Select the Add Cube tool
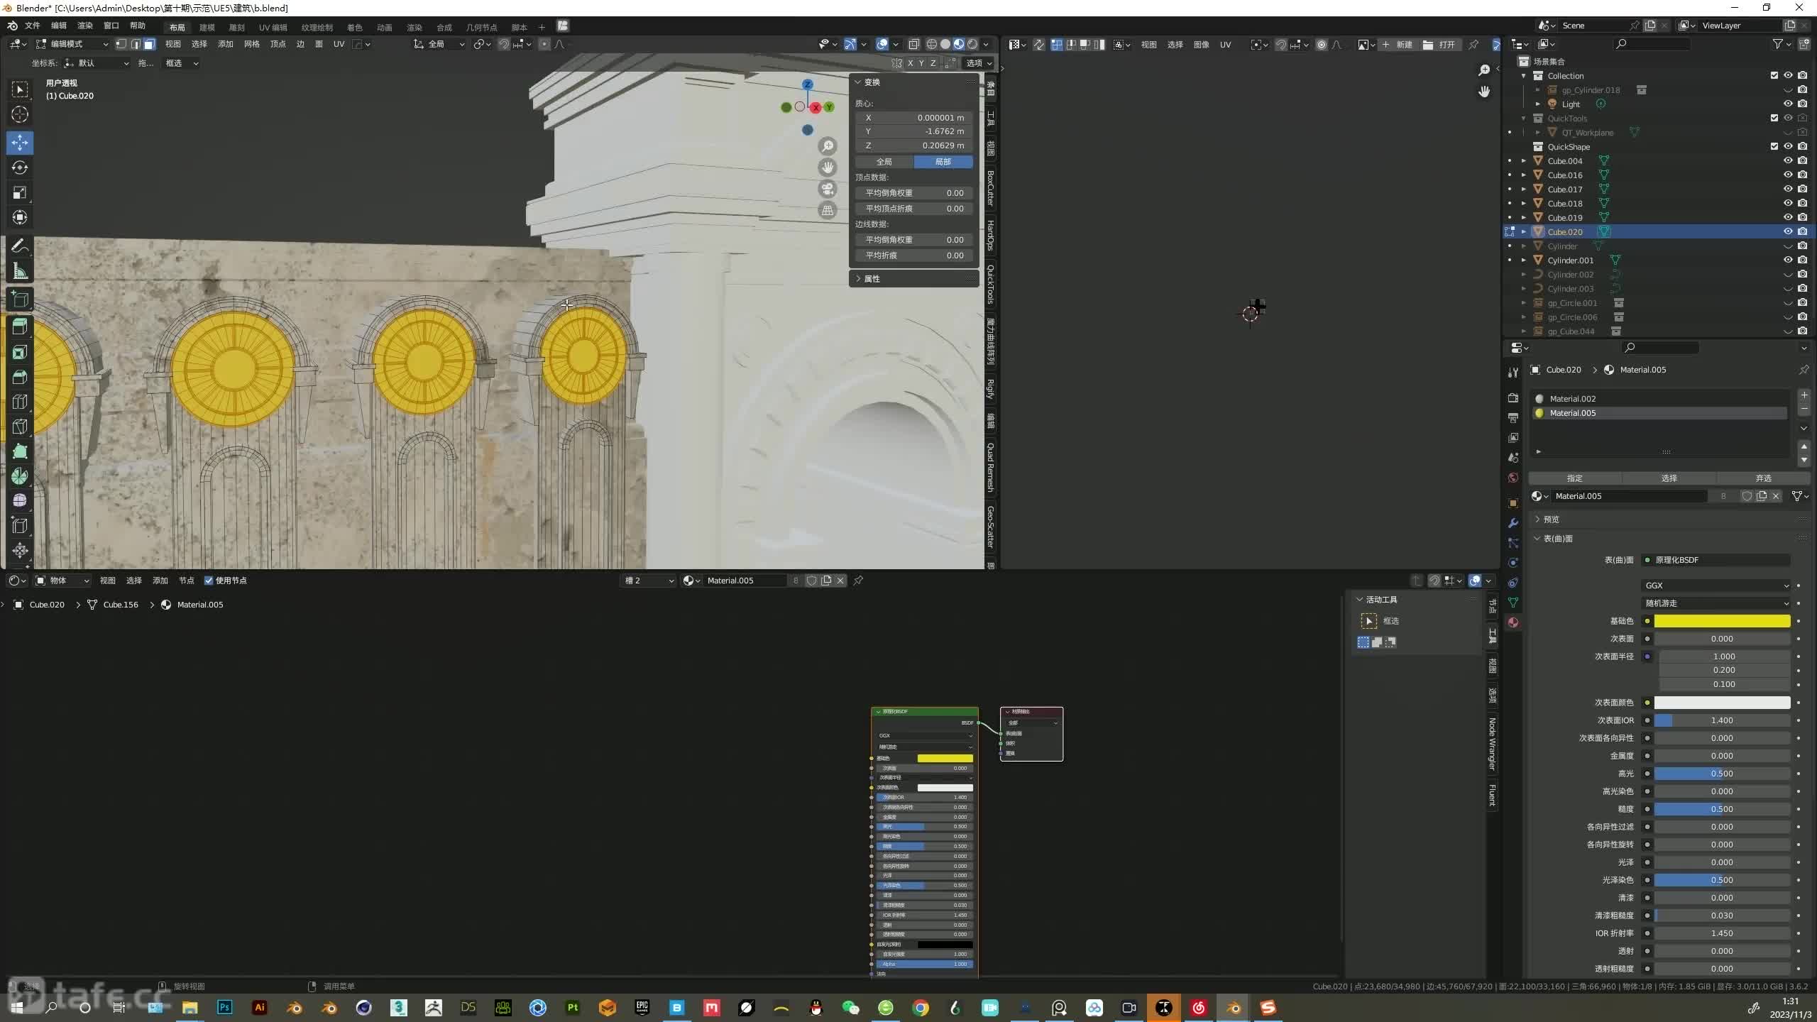The height and width of the screenshot is (1022, 1817). click(20, 300)
